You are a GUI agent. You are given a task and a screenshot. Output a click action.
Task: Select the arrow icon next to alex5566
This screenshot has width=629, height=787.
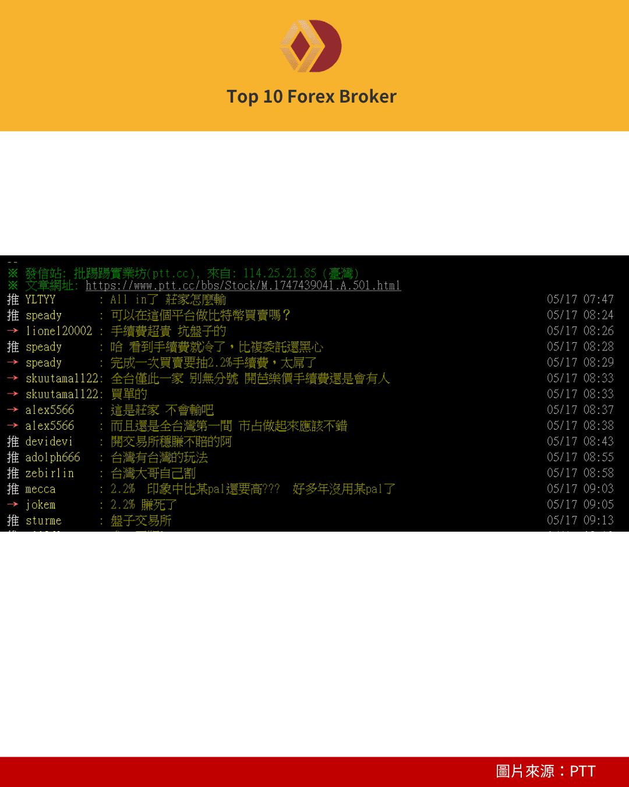click(13, 410)
